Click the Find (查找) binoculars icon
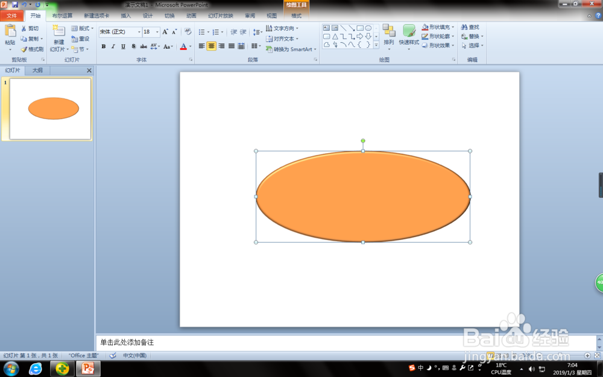Image resolution: width=603 pixels, height=377 pixels. (464, 28)
